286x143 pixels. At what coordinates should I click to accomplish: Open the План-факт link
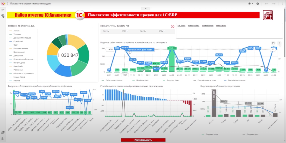coord(221,26)
